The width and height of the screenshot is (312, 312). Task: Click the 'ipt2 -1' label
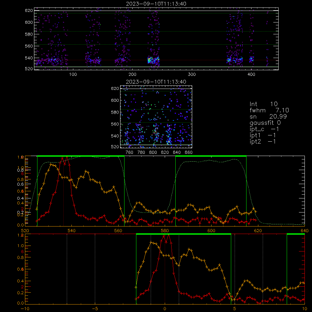pyautogui.click(x=263, y=141)
